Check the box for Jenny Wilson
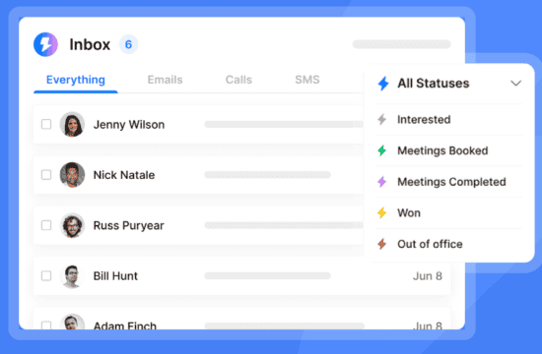 click(46, 124)
